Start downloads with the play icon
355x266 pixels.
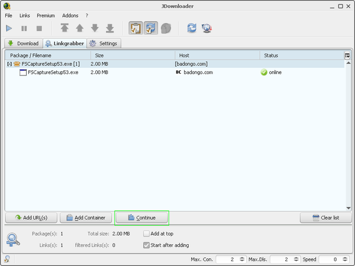coord(9,28)
